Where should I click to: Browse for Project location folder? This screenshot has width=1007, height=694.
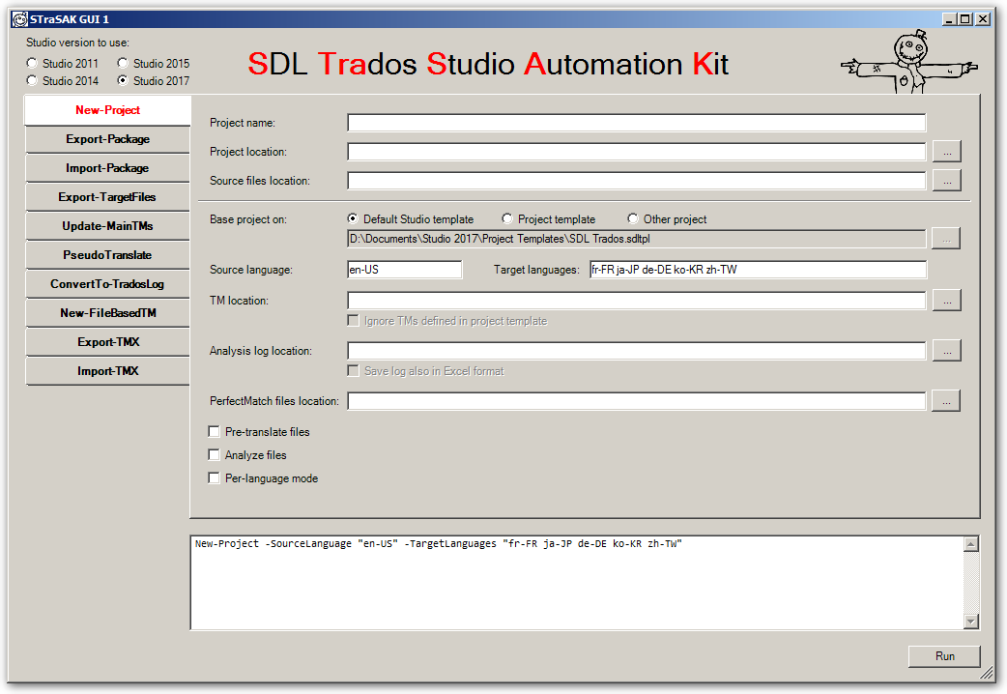point(947,152)
